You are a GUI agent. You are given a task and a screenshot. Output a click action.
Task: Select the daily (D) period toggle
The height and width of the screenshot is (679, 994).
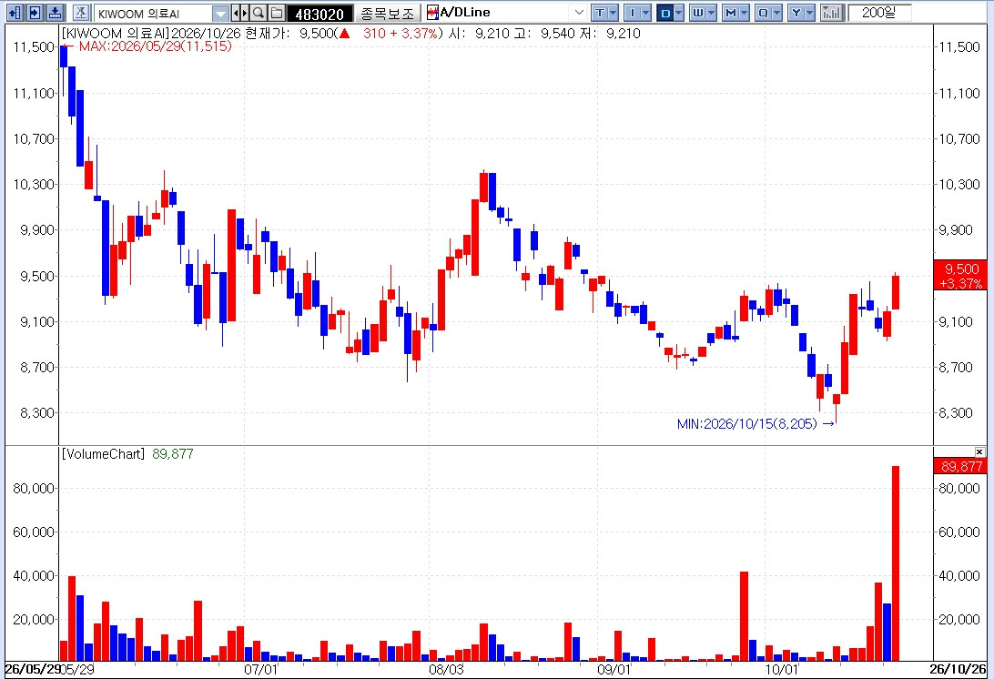tap(665, 12)
